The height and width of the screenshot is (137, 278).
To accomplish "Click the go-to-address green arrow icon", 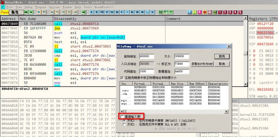I will pos(84,12).
